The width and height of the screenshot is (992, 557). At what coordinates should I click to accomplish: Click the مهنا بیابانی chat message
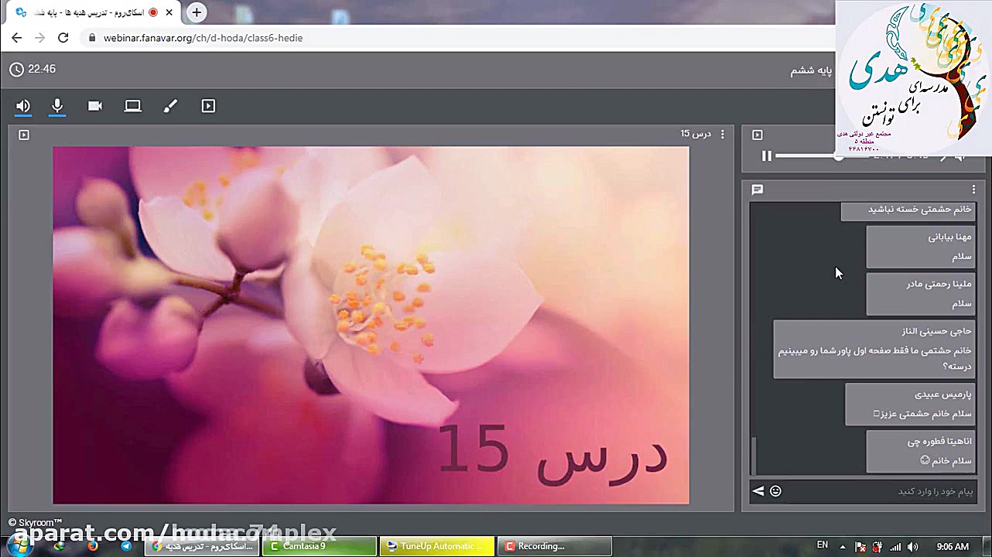click(920, 247)
